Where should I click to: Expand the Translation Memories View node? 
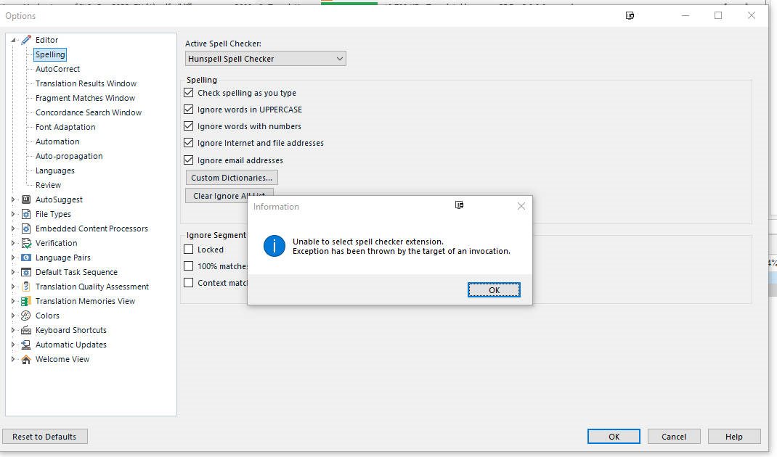13,301
